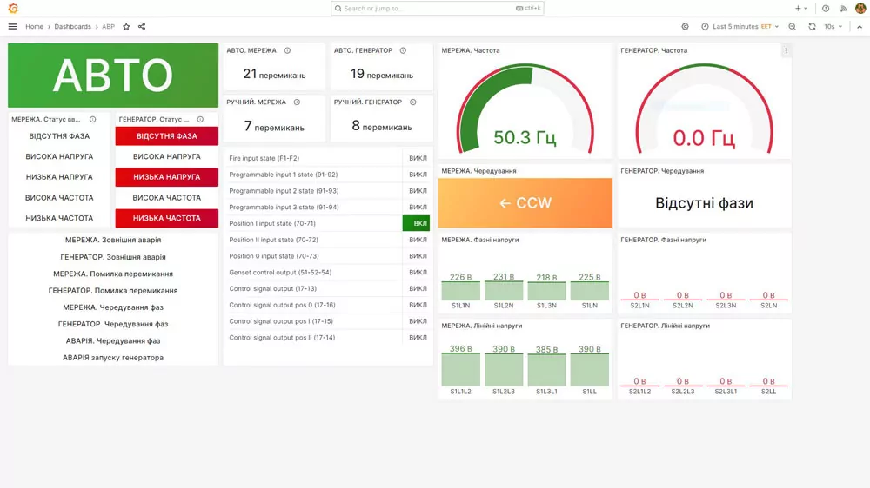Click 8 перемикань value
This screenshot has width=870, height=488.
coord(382,126)
